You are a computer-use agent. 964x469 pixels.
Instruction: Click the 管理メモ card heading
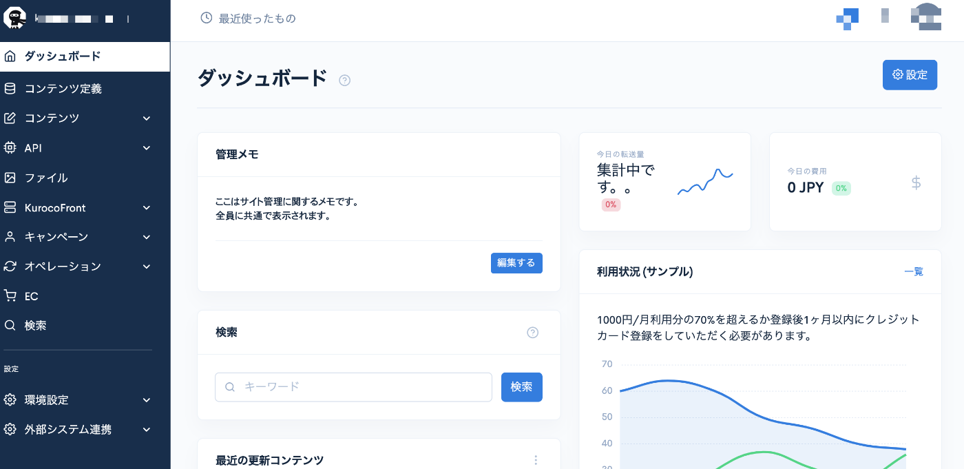(237, 155)
